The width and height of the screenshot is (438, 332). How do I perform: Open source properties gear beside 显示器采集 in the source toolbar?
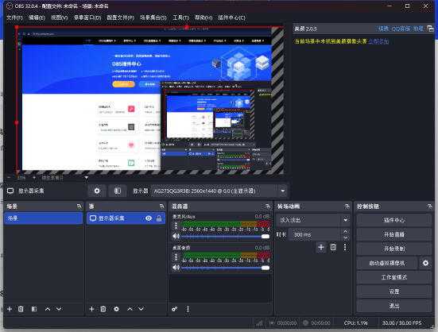click(97, 191)
